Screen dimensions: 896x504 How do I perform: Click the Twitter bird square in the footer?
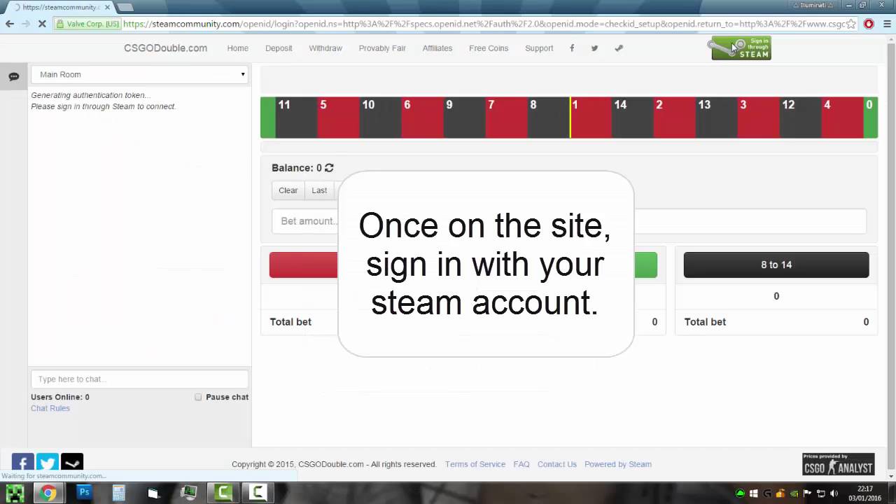click(x=48, y=463)
